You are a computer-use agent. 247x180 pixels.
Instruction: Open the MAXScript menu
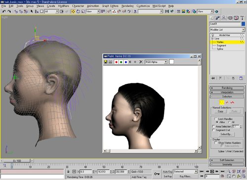tap(159, 6)
